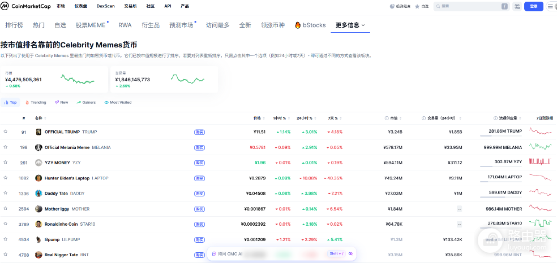Select the New filter
Image resolution: width=557 pixels, height=263 pixels.
point(61,102)
